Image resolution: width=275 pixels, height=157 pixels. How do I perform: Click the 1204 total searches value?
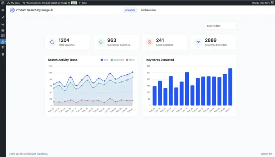coord(64,40)
